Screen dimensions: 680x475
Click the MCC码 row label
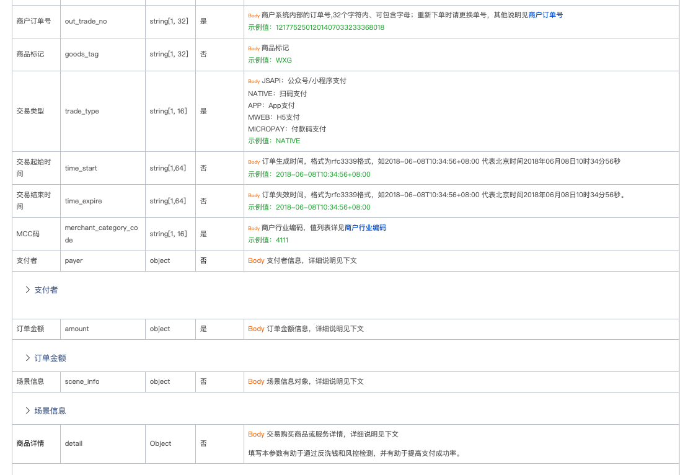[28, 234]
